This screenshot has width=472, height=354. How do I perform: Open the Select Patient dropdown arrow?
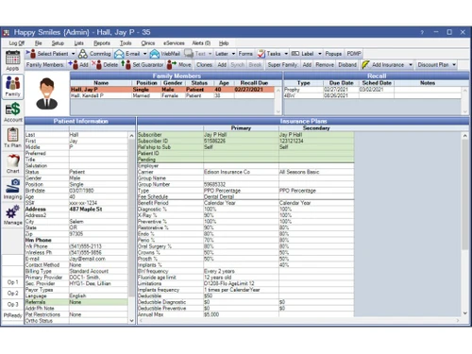[x=73, y=54]
